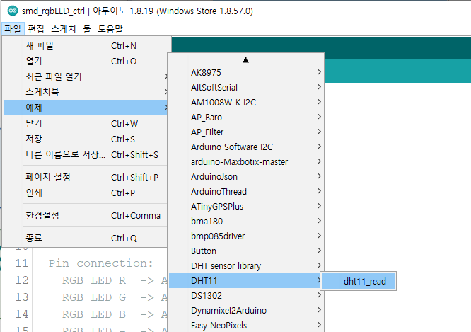Expand Arduino Software I2C examples
This screenshot has height=332, width=471.
(245, 147)
